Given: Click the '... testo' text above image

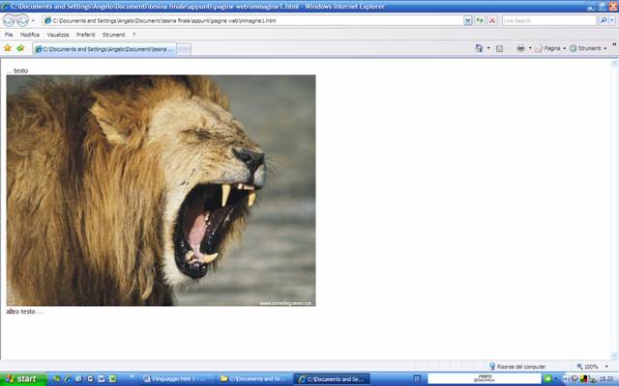Looking at the screenshot, I should coord(17,70).
